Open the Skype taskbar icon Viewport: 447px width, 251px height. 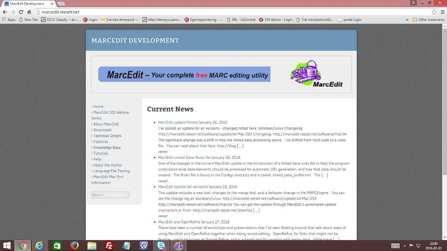point(161,245)
